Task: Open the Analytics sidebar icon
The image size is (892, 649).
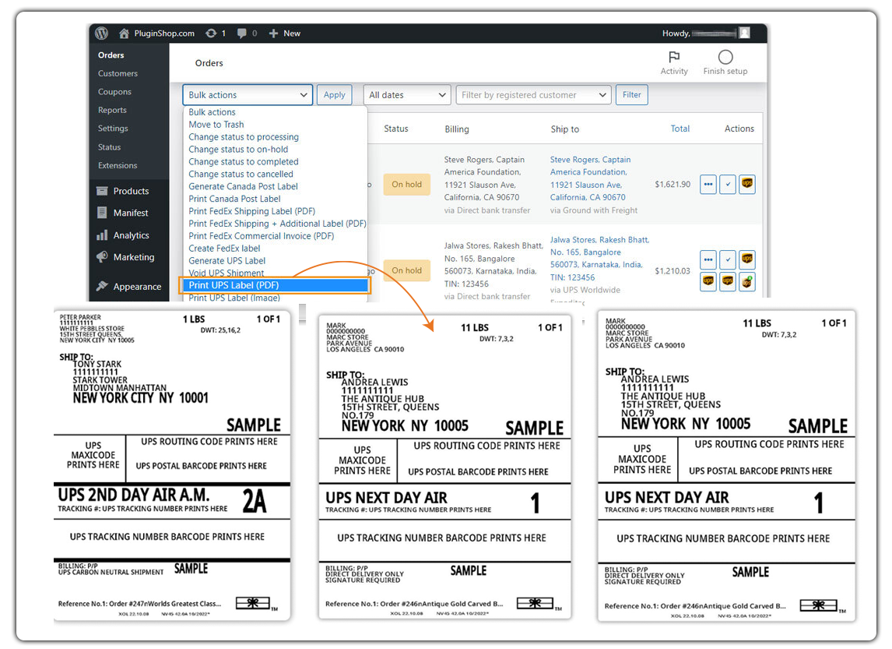Action: pyautogui.click(x=104, y=235)
